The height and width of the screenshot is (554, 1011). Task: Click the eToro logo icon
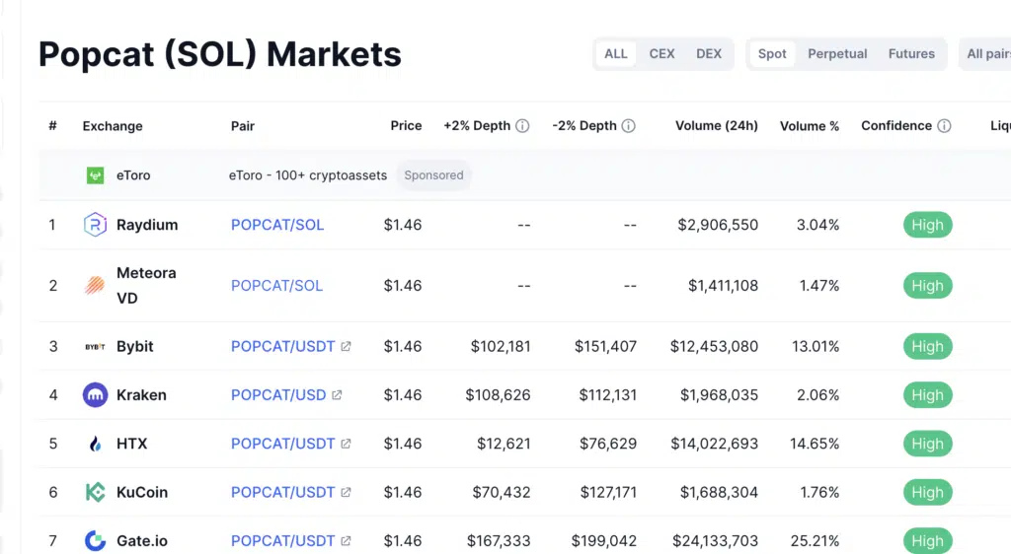[x=95, y=175]
